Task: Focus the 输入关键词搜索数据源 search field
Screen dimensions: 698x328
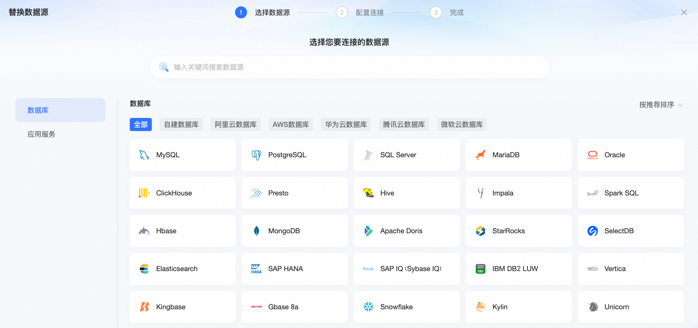Action: click(349, 67)
